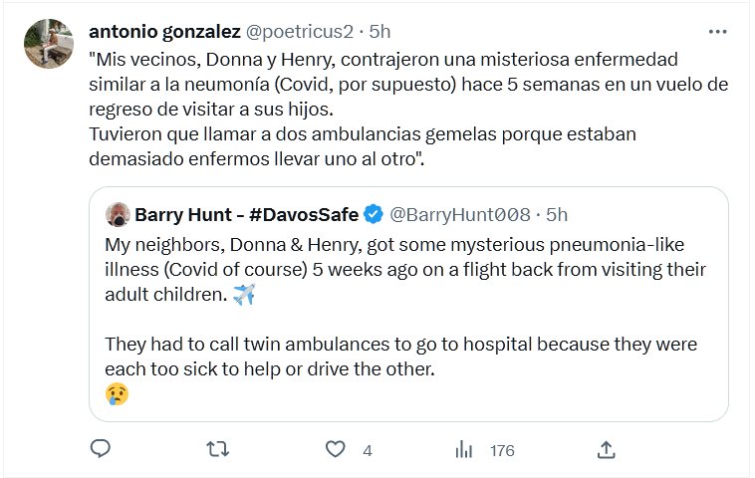Open Barry Hunt's small avatar
The image size is (755, 478).
118,214
